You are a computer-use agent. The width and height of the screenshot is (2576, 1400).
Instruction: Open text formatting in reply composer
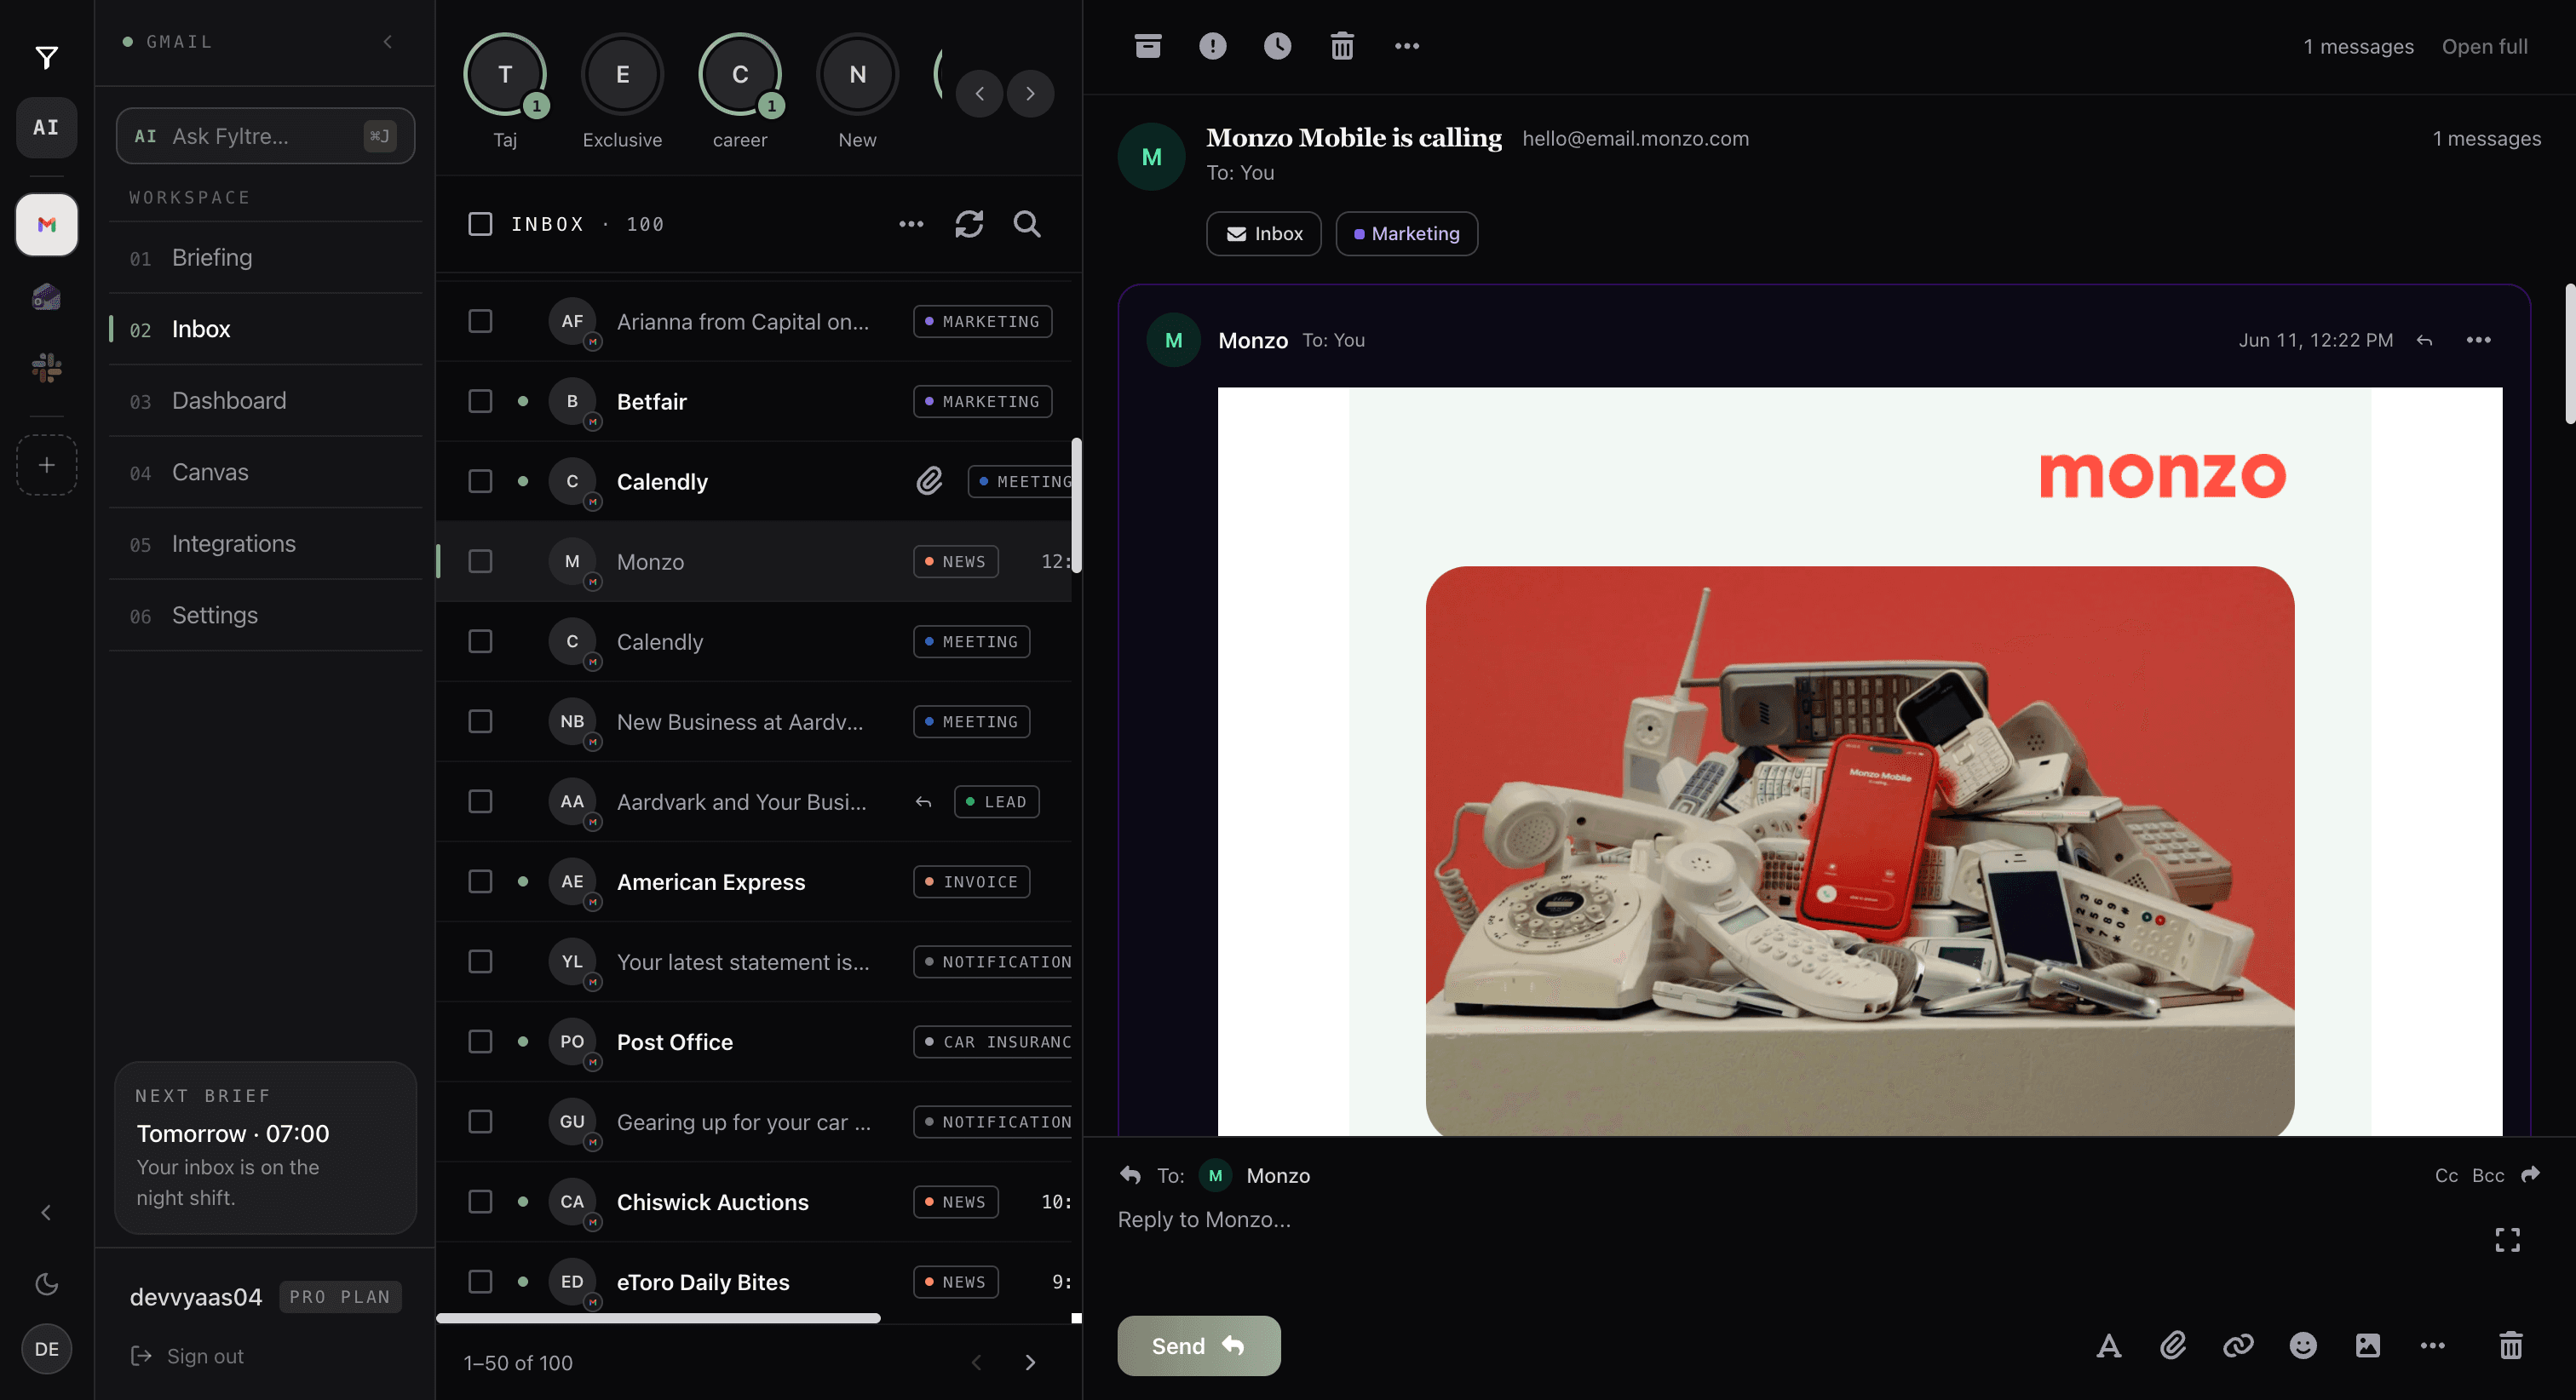tap(2108, 1346)
